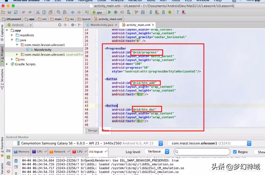This screenshot has width=265, height=175.
Task: Select MainActivity in the project tree
Action: point(42,50)
